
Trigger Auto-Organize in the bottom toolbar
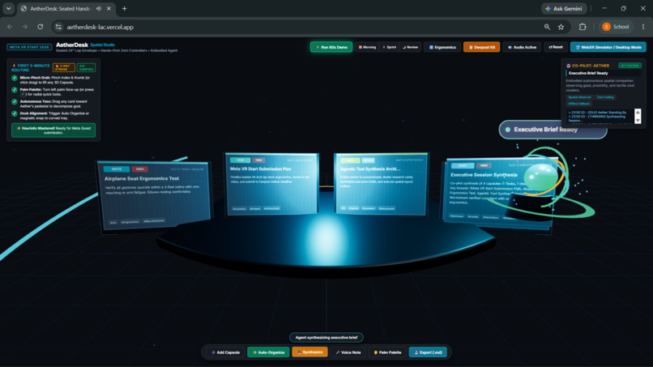tap(268, 352)
